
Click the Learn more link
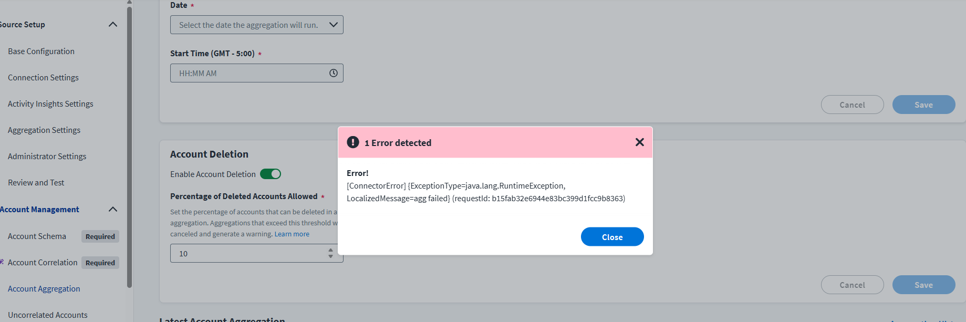tap(292, 234)
